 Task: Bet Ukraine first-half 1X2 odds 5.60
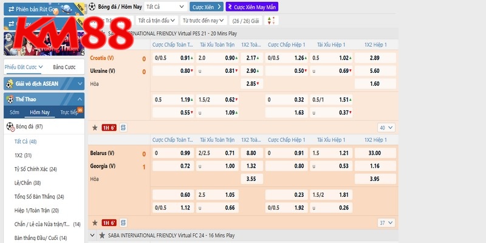click(x=375, y=71)
